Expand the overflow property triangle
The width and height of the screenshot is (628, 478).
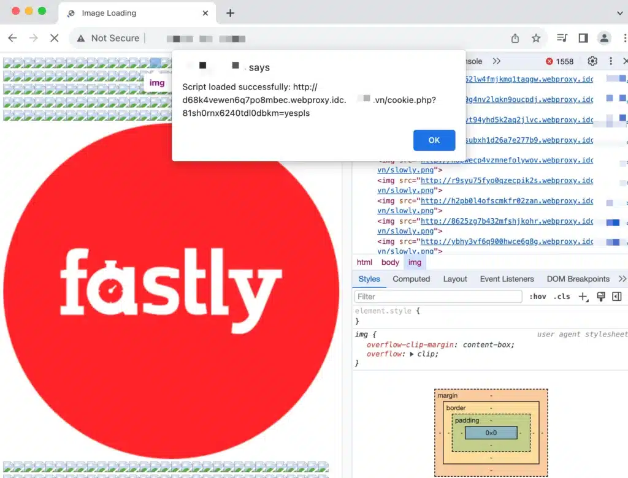point(412,354)
